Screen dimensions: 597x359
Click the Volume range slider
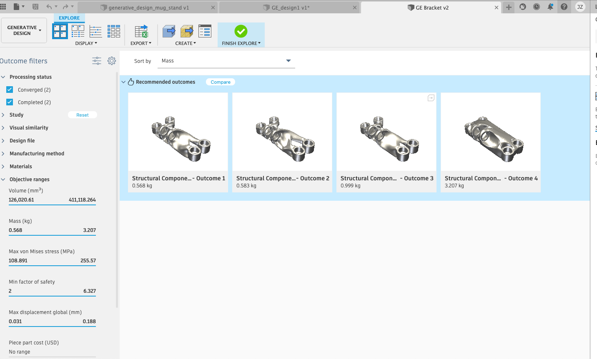tap(52, 204)
